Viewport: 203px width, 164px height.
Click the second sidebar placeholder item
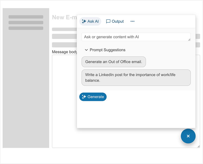(x=26, y=23)
